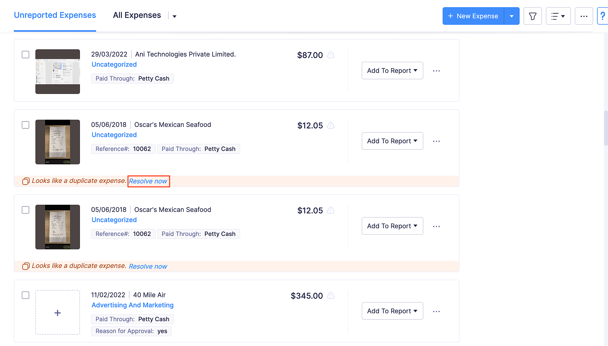Click Resolve now on the highlighted duplicate
Screen dimensions: 608x346
tap(148, 181)
